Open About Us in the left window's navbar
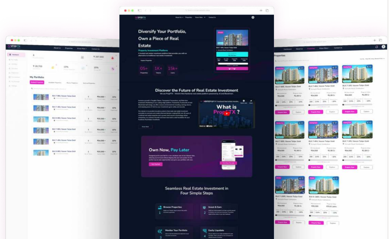This screenshot has height=239, width=389. click(x=57, y=48)
